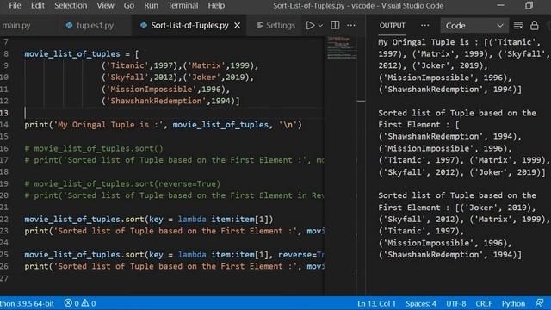Open editor More Actions ellipsis
Viewport: 551px width, 310px height.
(351, 25)
